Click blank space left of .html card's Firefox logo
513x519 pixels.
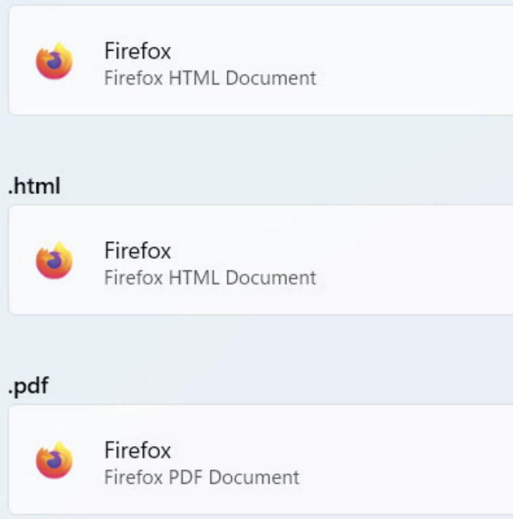coord(21,260)
